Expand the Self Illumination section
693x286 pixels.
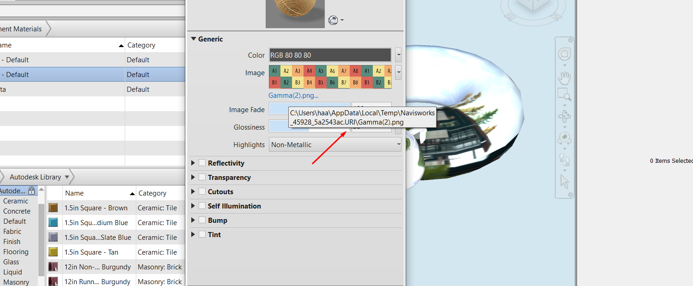tap(194, 206)
